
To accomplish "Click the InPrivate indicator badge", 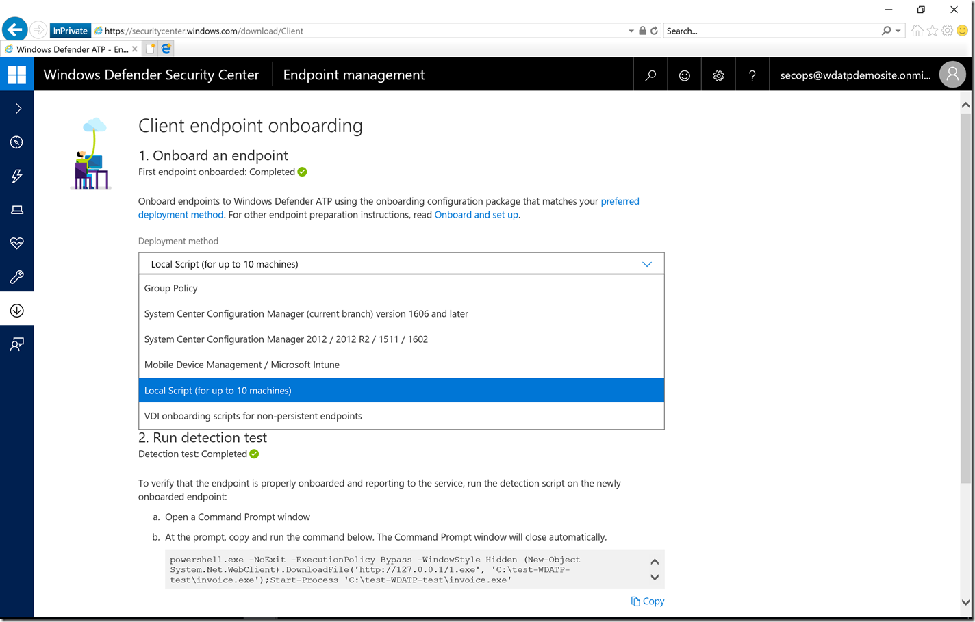I will 71,31.
